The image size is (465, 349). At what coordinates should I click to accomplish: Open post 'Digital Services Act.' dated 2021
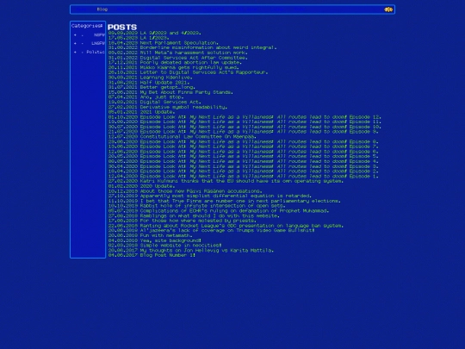[170, 102]
